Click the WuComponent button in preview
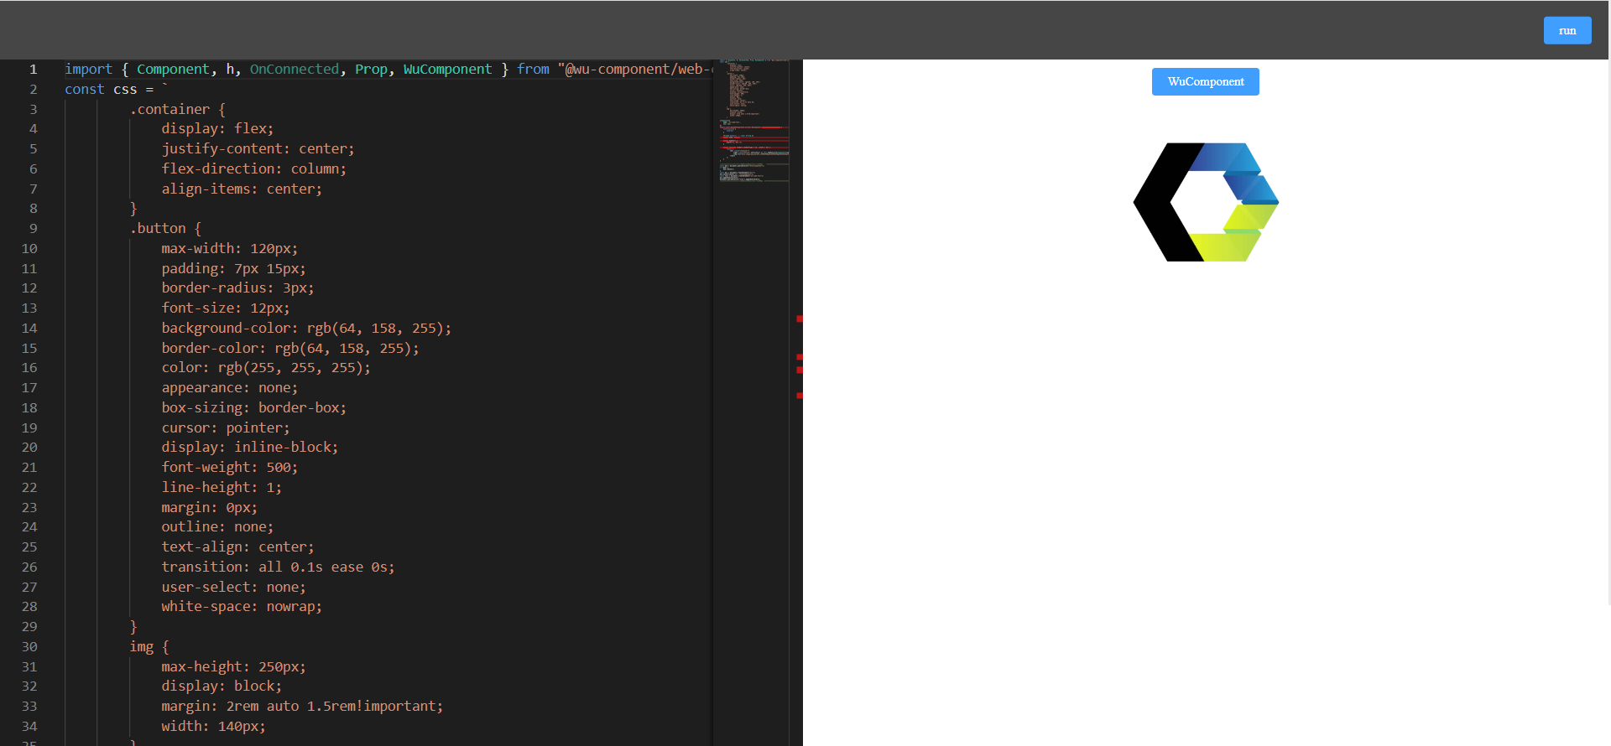 [1206, 81]
